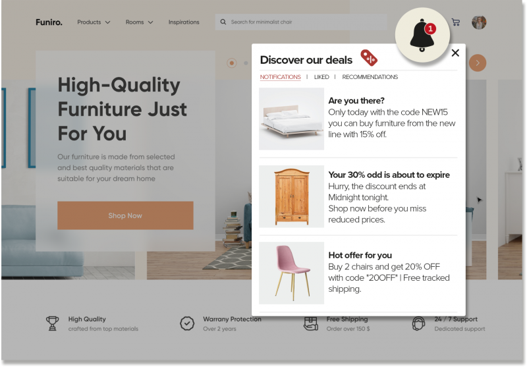Click the notification bell icon
This screenshot has height=367, width=527.
(x=422, y=35)
